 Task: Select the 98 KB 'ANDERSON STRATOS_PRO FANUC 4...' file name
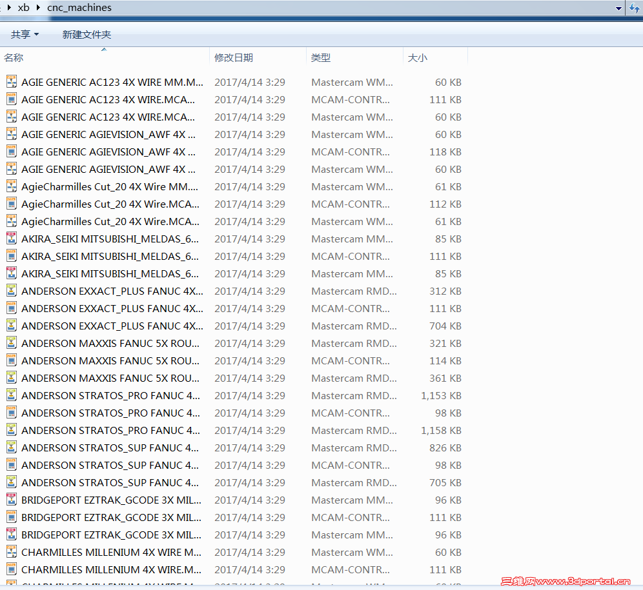tap(111, 413)
